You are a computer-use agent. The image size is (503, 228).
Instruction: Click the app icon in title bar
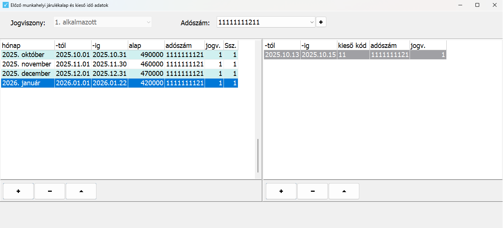tap(6, 5)
